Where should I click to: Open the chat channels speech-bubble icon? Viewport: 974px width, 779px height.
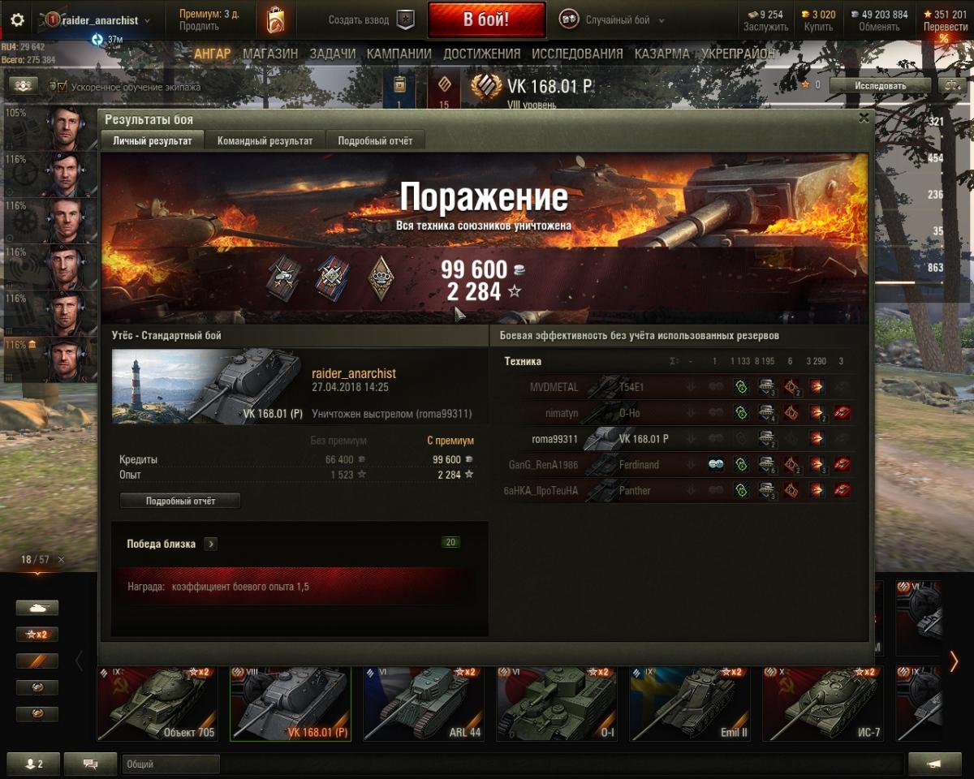90,764
